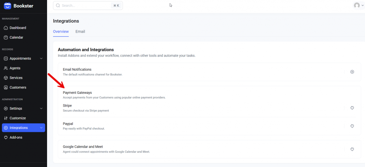Click the ⌘ K shortcut badge

pos(117,6)
